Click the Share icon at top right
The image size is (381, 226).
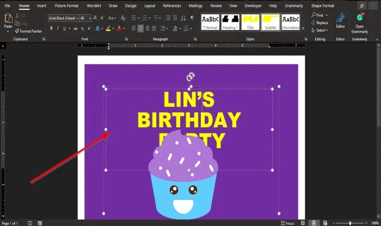click(x=362, y=5)
